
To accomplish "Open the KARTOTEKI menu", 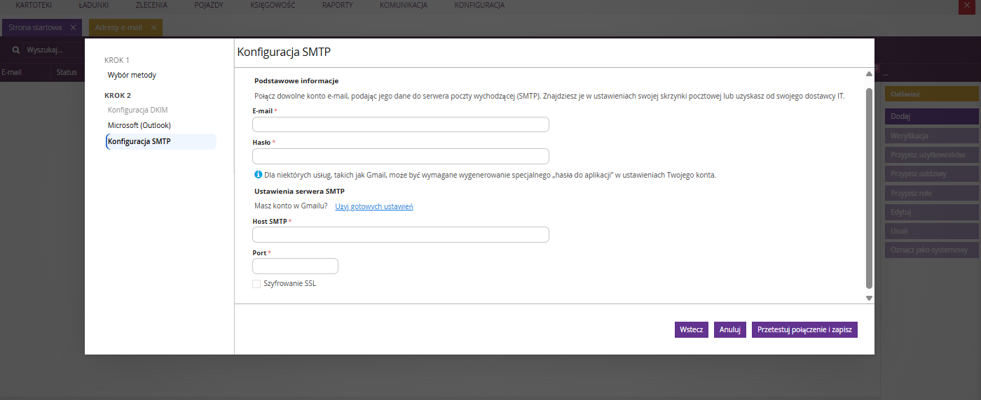I will [34, 5].
